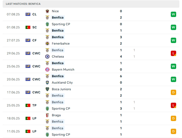This screenshot has width=182, height=138.
Task: Click the Boca Juniors club crest
Action: [x=47, y=89]
